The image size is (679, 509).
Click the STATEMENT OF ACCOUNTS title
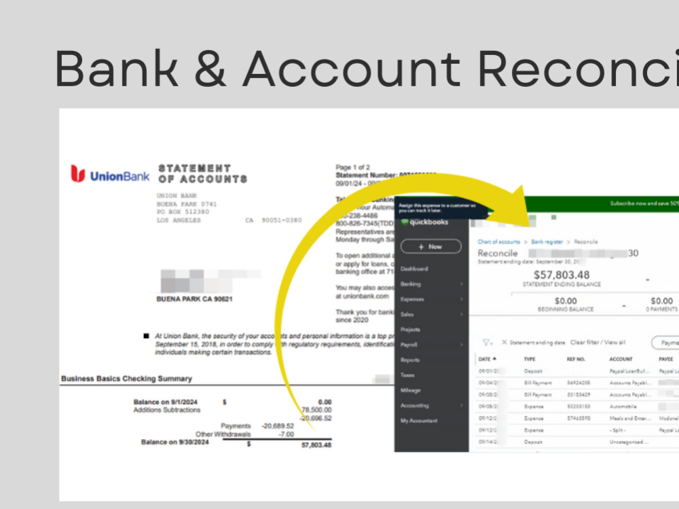click(x=202, y=174)
